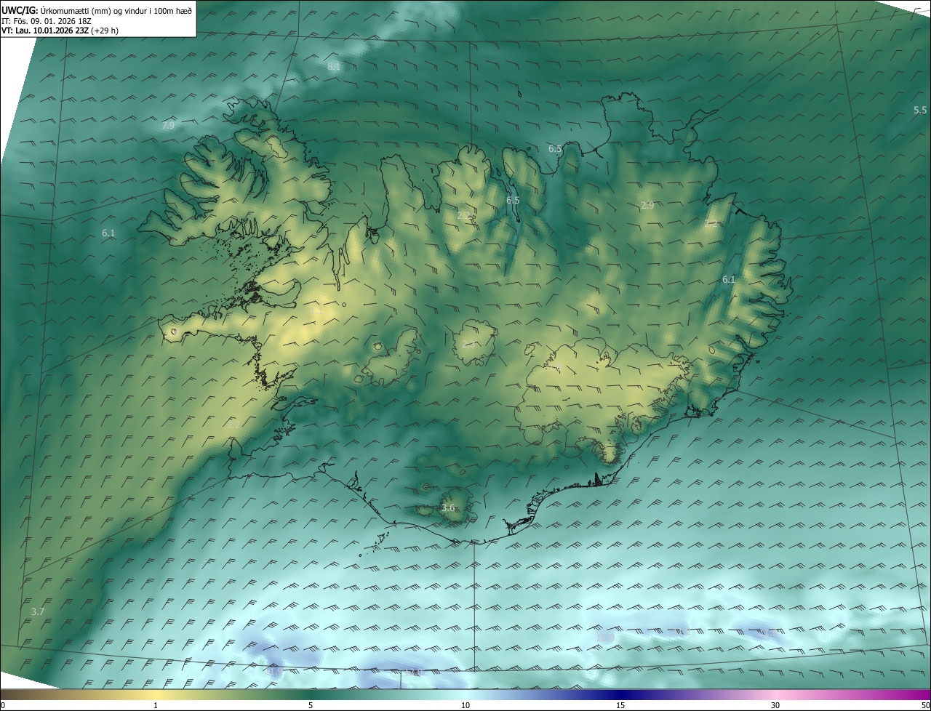This screenshot has height=711, width=931.
Task: Click the precipitable water color scale bar
Action: [465, 696]
